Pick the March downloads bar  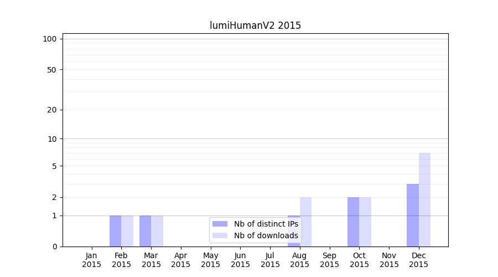(x=157, y=231)
